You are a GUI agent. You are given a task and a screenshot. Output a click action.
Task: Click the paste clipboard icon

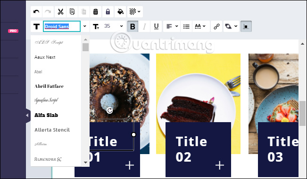tap(84, 12)
